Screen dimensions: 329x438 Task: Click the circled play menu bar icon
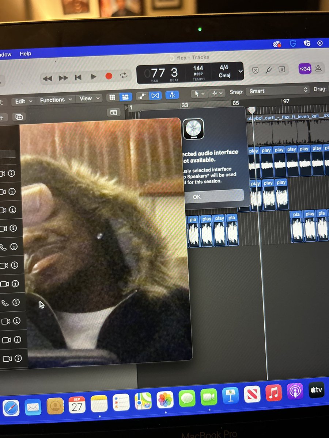pos(320,43)
